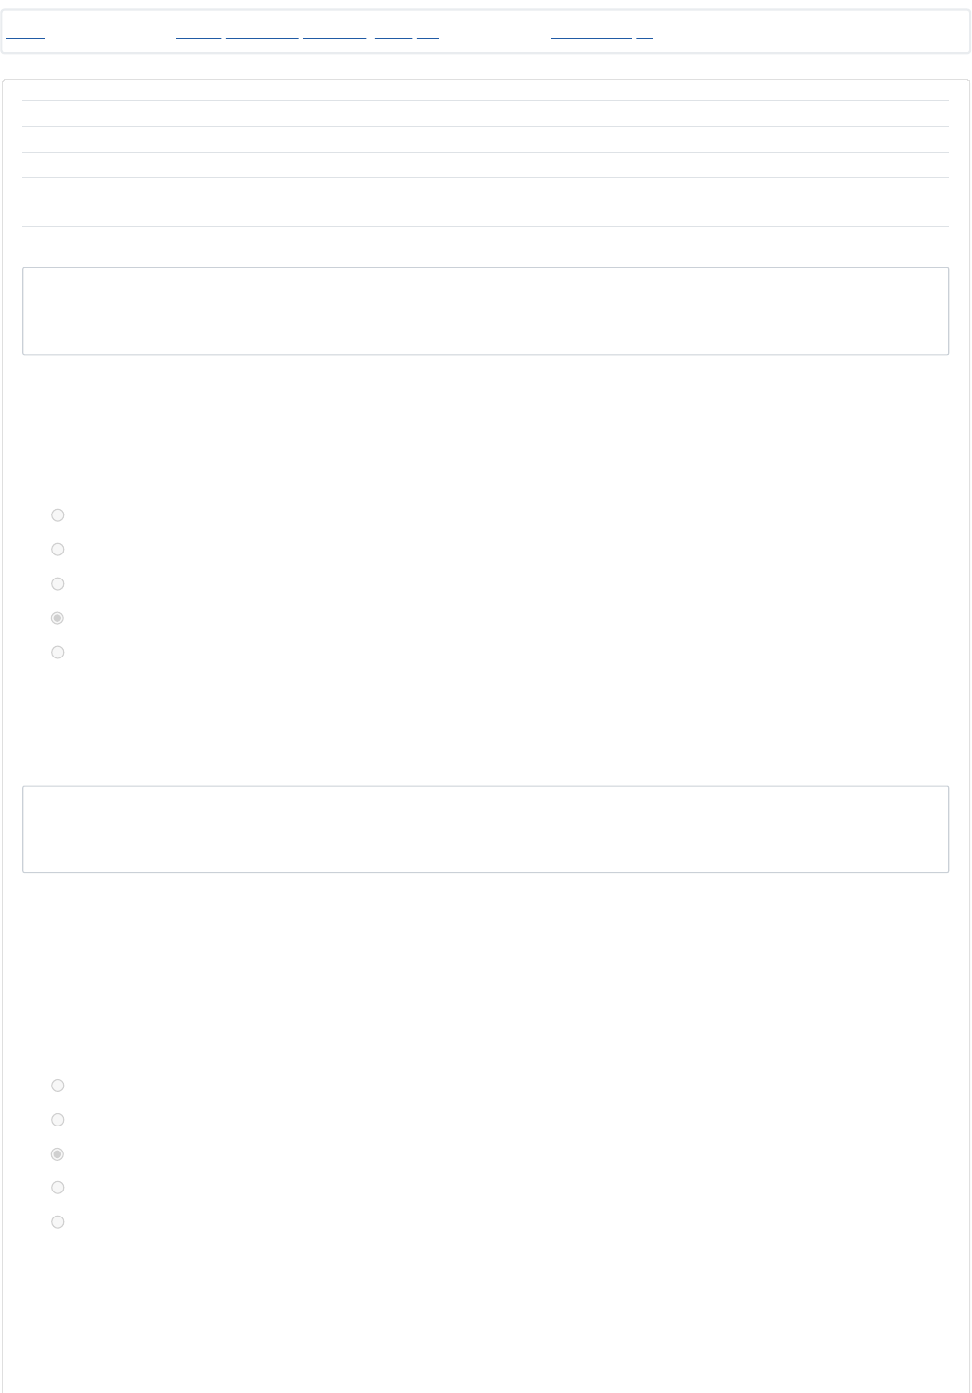Select the second radio option in the second question
The width and height of the screenshot is (972, 1393).
(x=58, y=1120)
